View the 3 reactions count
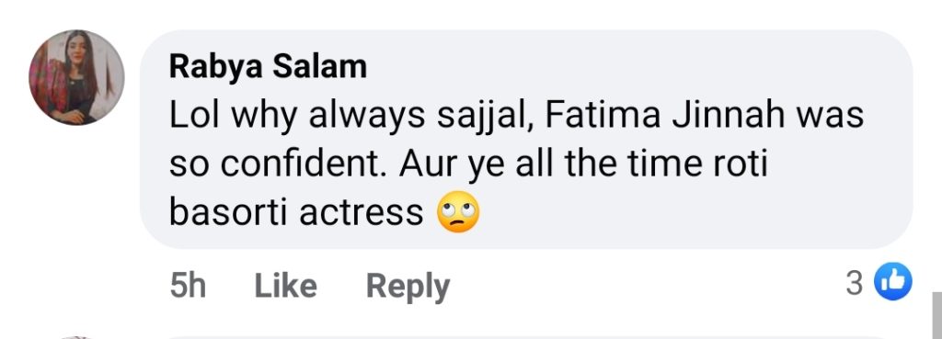 click(x=855, y=283)
